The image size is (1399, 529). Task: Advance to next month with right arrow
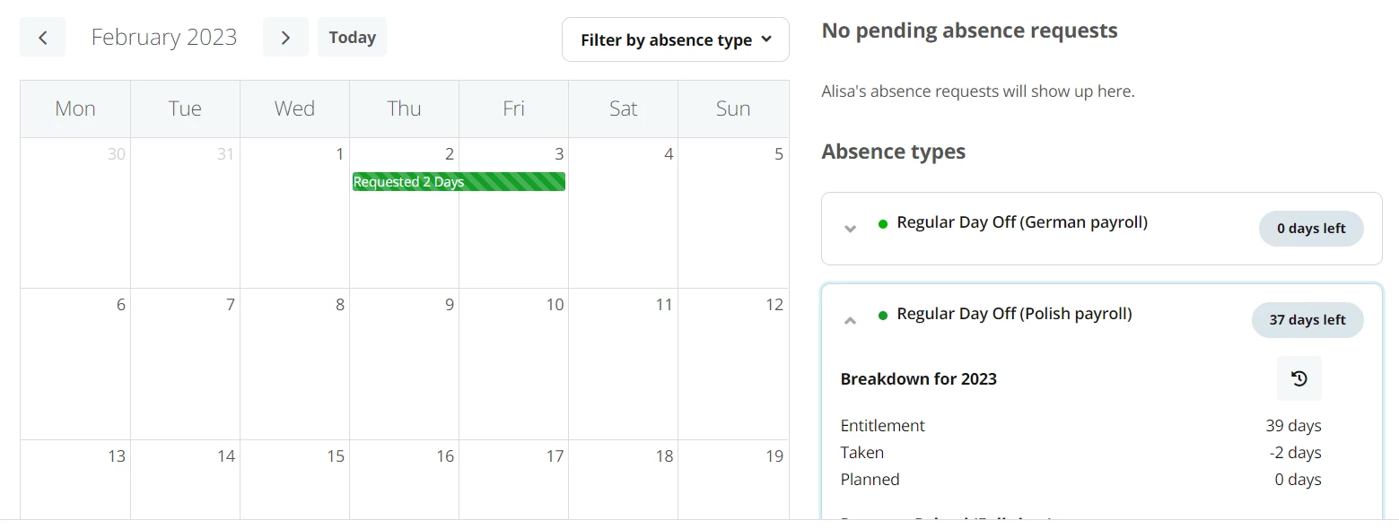[x=285, y=38]
